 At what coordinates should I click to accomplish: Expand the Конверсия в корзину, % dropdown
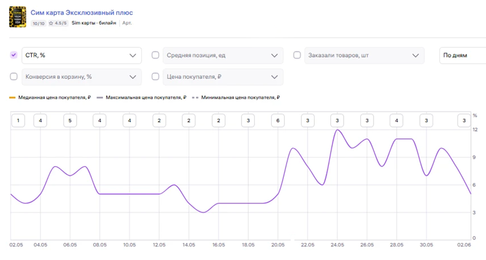81,77
